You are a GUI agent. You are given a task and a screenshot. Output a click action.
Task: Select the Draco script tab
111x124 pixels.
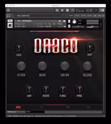click(35, 112)
